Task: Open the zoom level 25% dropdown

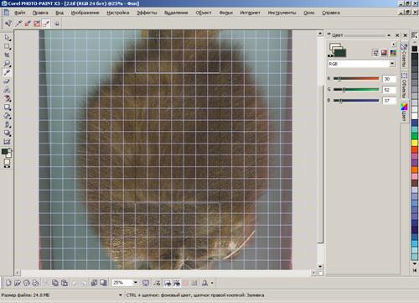Action: [136, 283]
